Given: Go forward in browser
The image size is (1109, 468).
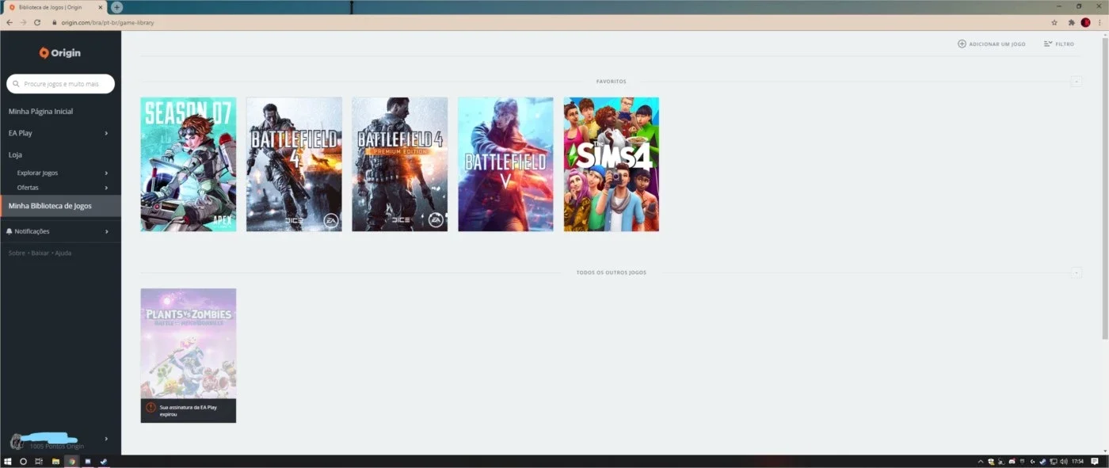Looking at the screenshot, I should tap(23, 22).
